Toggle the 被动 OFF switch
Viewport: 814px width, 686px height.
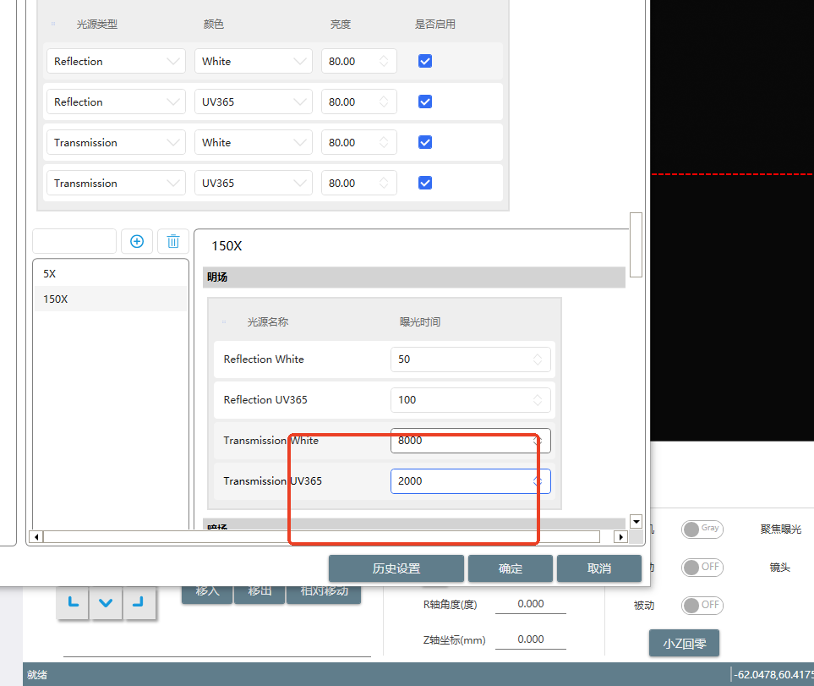[702, 605]
